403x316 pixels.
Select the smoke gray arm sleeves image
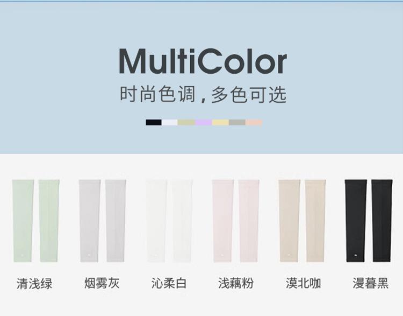pyautogui.click(x=102, y=221)
